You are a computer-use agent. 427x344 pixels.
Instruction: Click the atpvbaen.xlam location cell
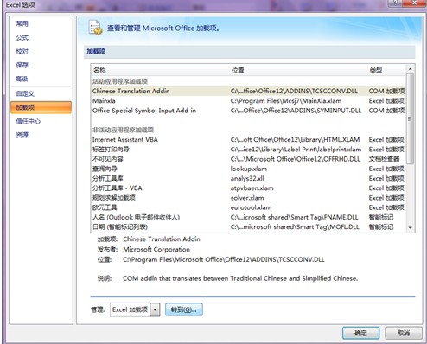click(x=252, y=188)
